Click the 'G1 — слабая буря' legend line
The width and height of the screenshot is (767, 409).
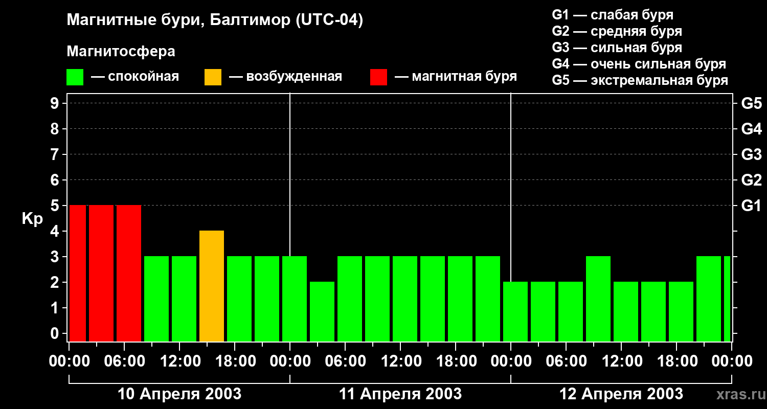pyautogui.click(x=613, y=15)
